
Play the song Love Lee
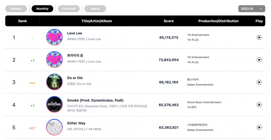pyautogui.click(x=259, y=37)
